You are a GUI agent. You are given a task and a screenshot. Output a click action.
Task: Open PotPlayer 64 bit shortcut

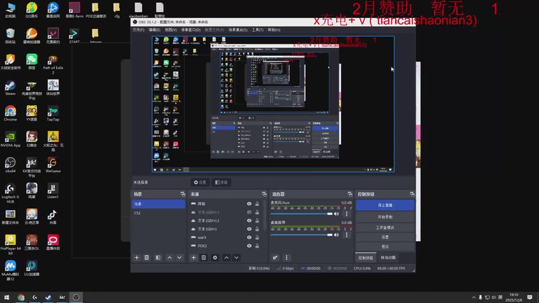pos(10,244)
